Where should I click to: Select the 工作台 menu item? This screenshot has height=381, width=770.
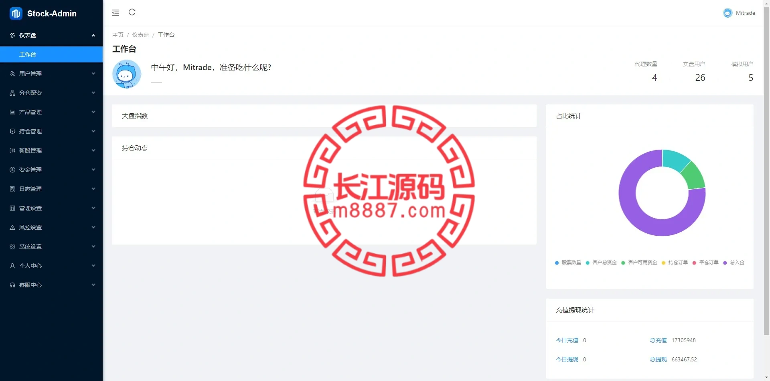[x=51, y=54]
